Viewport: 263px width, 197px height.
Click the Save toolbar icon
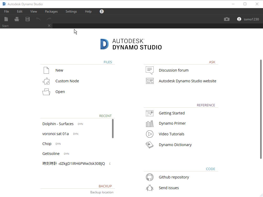point(27,19)
